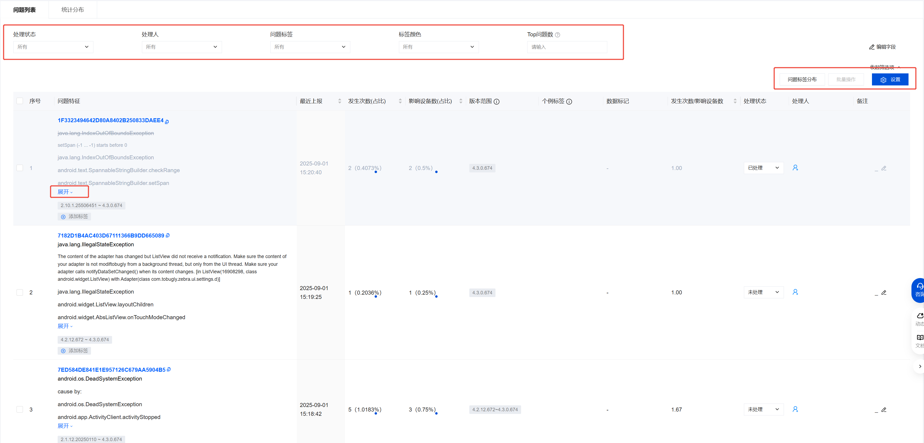Click edit note pencil in row 3
The width and height of the screenshot is (924, 443).
pyautogui.click(x=883, y=409)
